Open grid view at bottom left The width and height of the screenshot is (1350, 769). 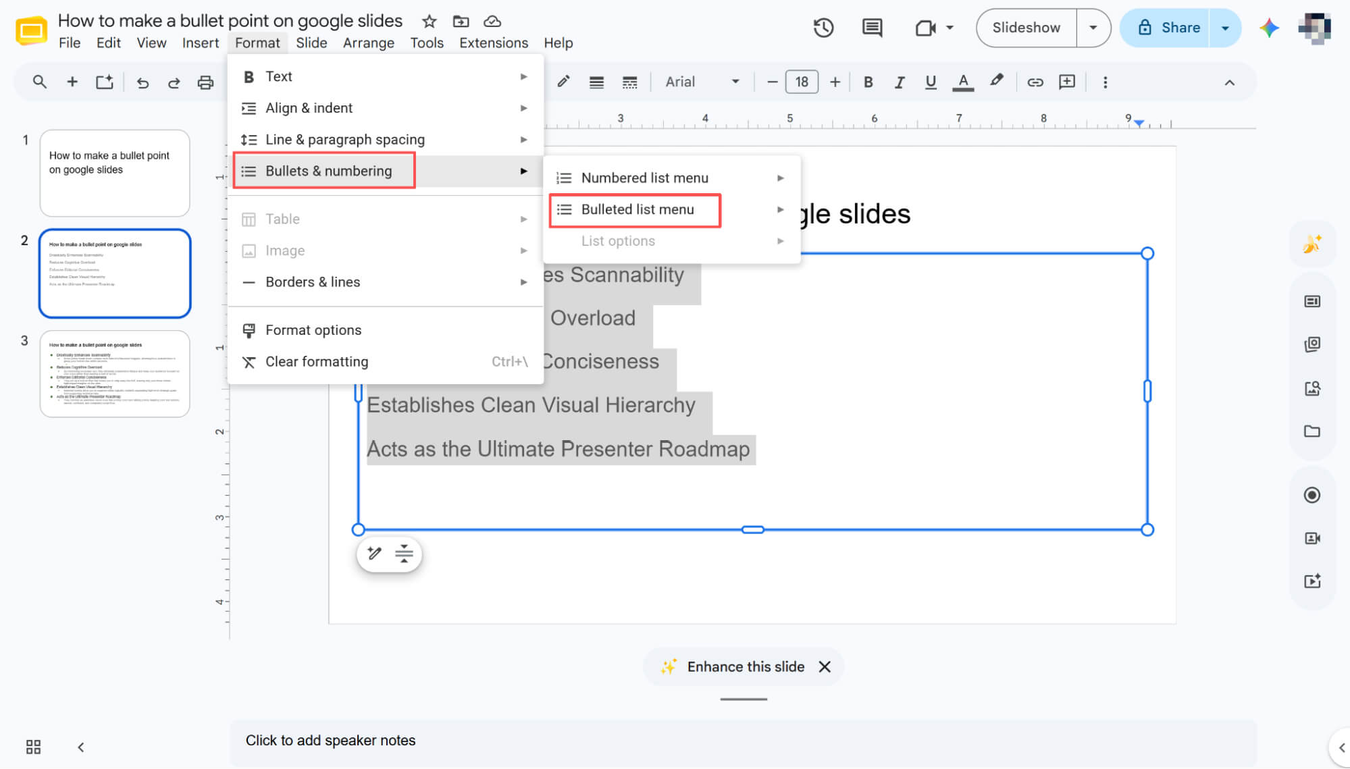[x=33, y=747]
